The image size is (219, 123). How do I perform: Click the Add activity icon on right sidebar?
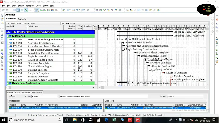pyautogui.click(x=217, y=16)
